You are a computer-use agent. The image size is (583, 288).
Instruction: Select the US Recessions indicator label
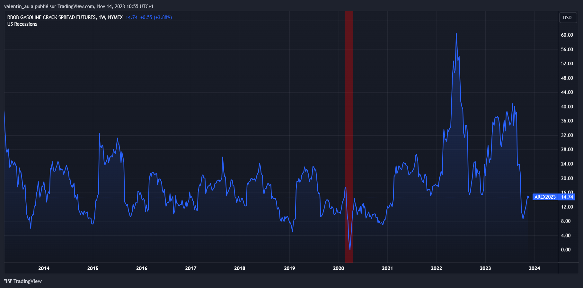[x=22, y=24]
